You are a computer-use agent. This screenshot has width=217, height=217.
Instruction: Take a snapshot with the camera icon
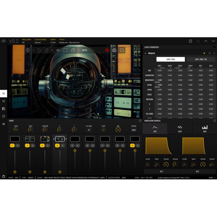pyautogui.click(x=114, y=50)
